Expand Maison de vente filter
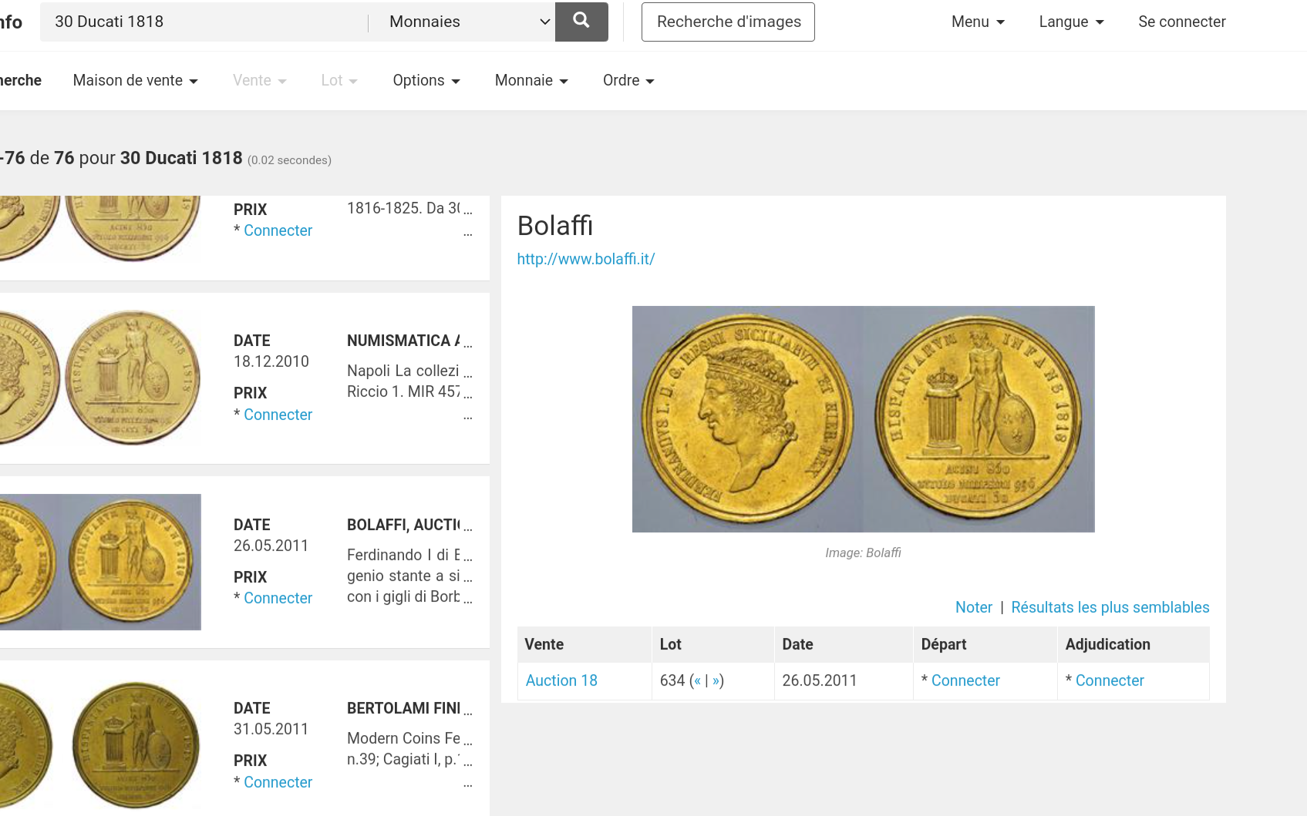 coord(135,80)
